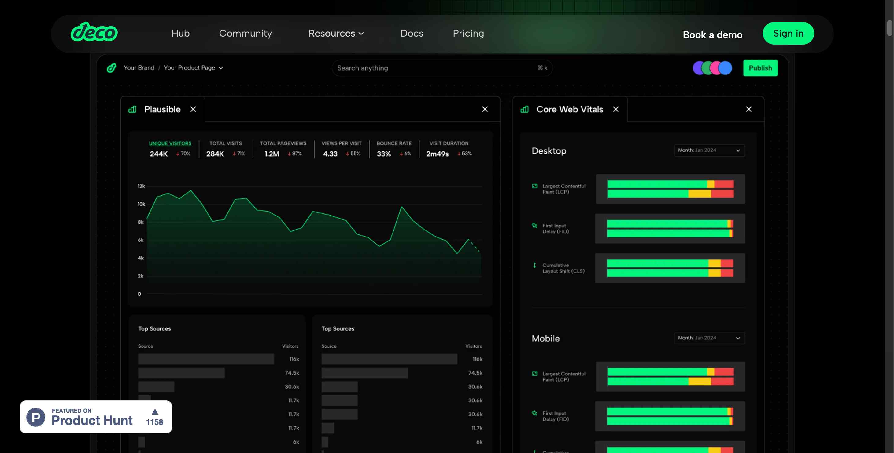Click the Publish button
This screenshot has height=453, width=894.
point(760,68)
